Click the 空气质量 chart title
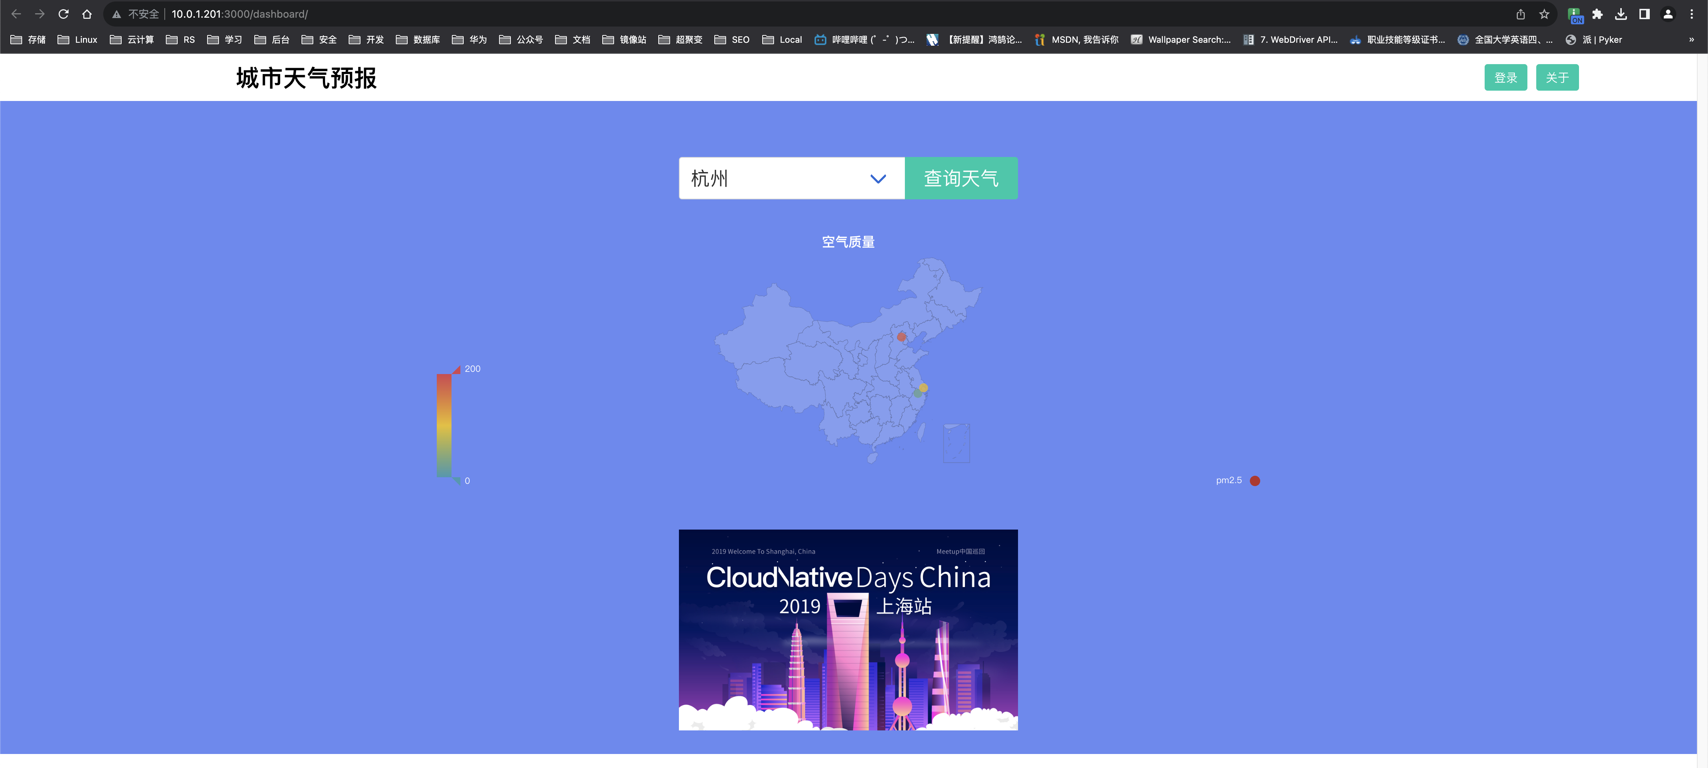Screen dimensions: 1708x768 click(848, 242)
